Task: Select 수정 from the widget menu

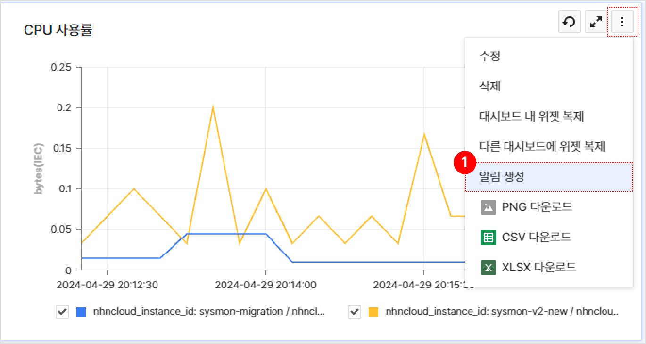Action: 489,56
